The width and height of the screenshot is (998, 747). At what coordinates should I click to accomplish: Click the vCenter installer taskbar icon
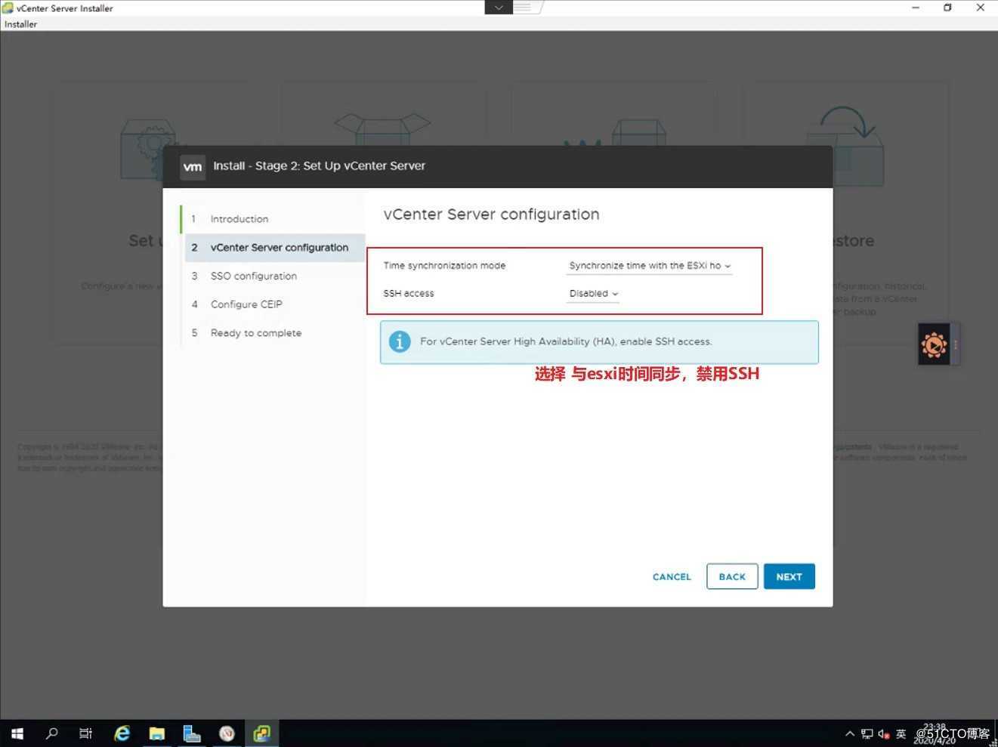[262, 733]
